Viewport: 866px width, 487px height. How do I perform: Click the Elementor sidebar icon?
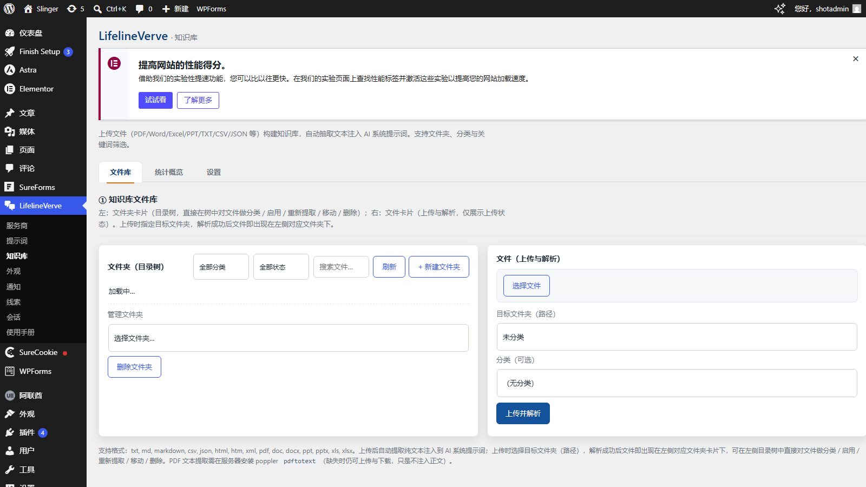pyautogui.click(x=10, y=89)
